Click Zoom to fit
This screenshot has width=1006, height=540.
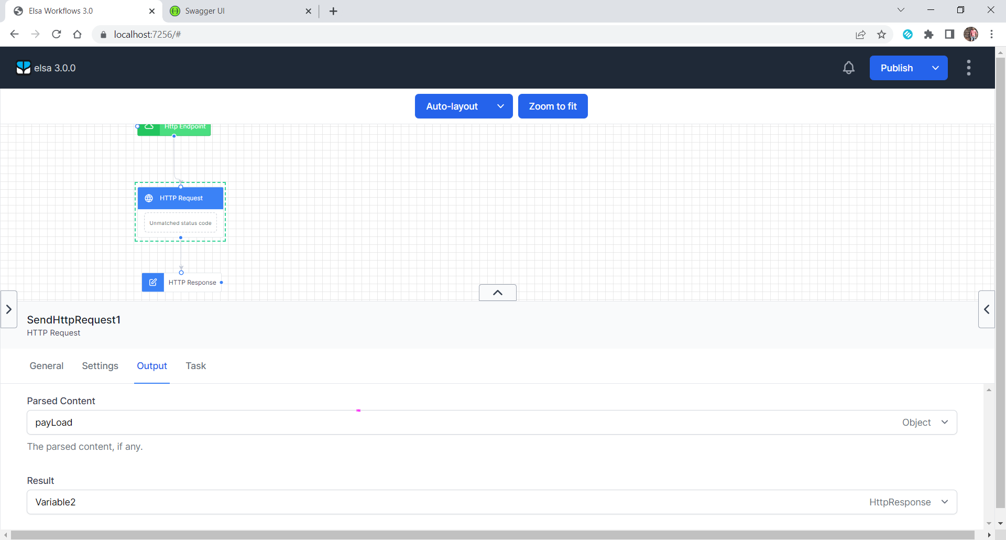[553, 106]
